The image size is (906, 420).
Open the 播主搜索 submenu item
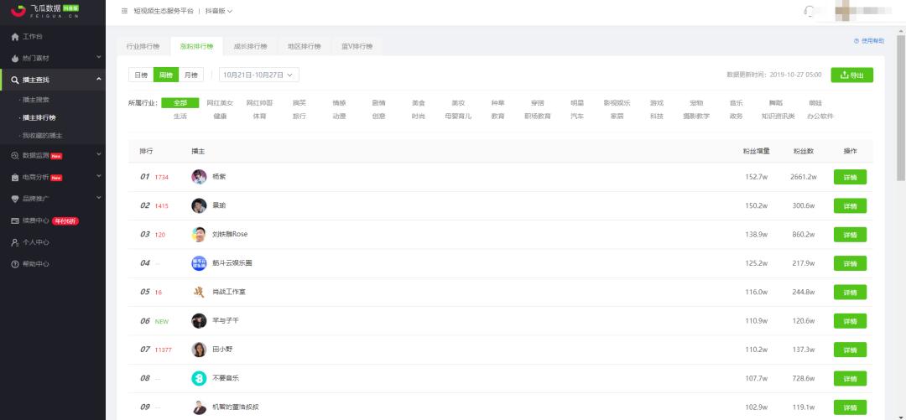[x=36, y=100]
